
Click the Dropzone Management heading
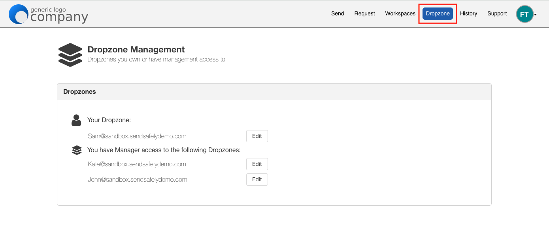[x=136, y=50]
